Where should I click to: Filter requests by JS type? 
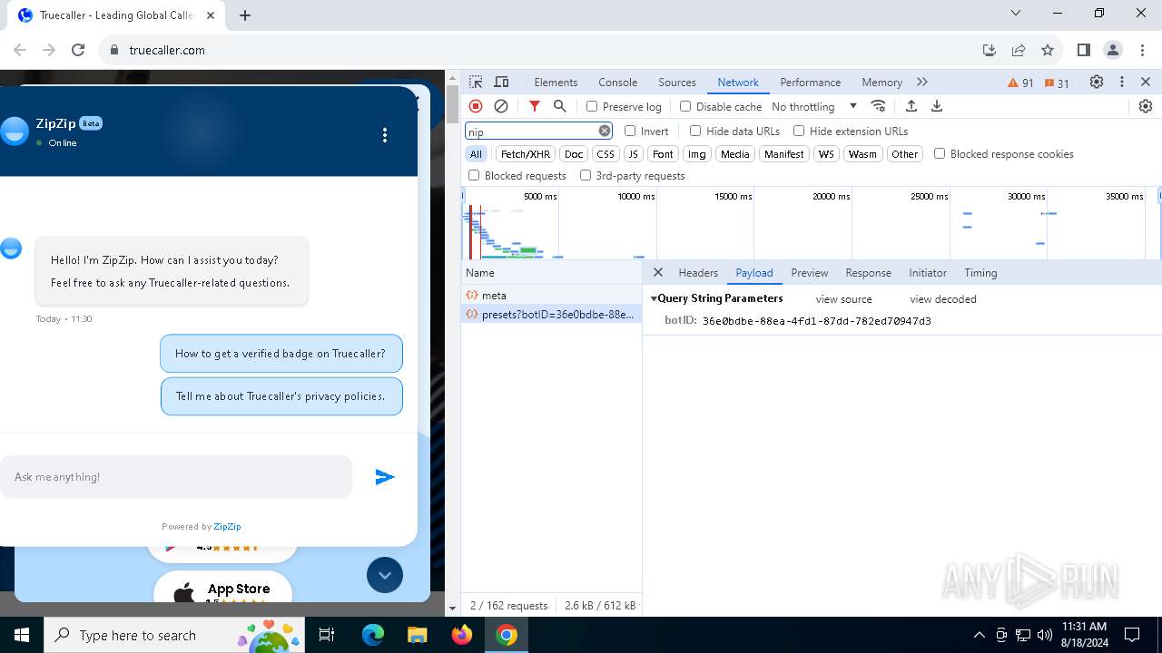[634, 154]
